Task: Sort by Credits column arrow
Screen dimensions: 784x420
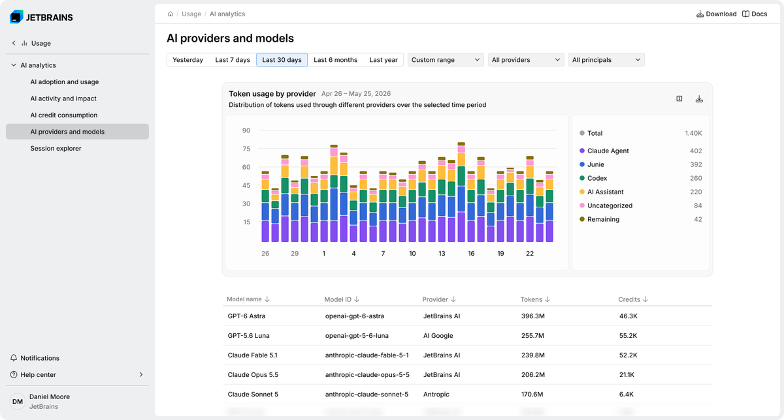Action: [645, 299]
